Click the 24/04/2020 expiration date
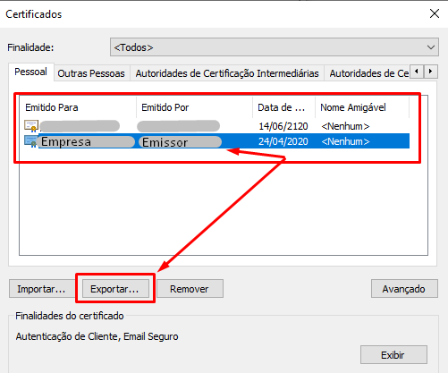The width and height of the screenshot is (448, 373). click(283, 141)
